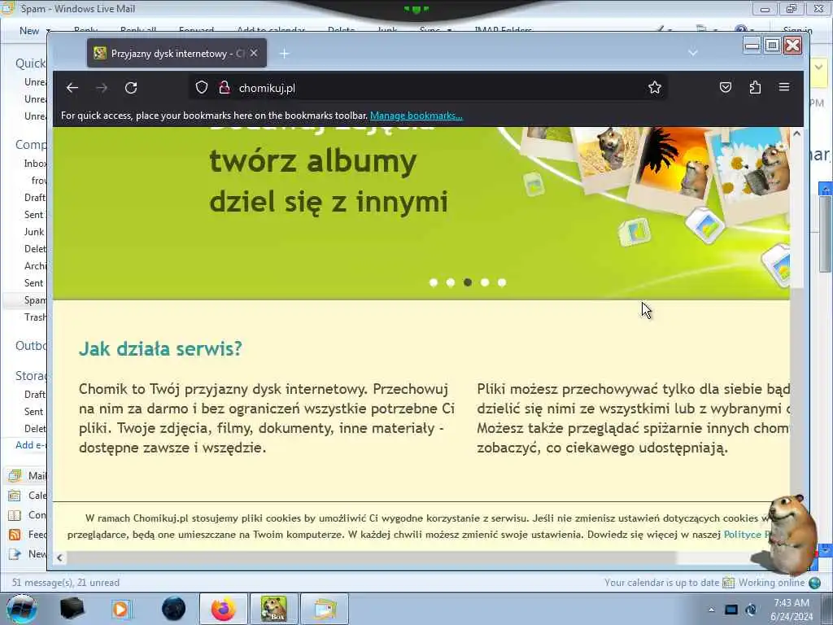833x625 pixels.
Task: Open the Polityce cookies policy link
Action: click(747, 534)
